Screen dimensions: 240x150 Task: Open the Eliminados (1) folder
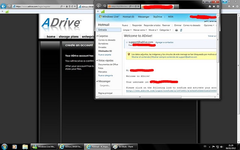(x=105, y=51)
